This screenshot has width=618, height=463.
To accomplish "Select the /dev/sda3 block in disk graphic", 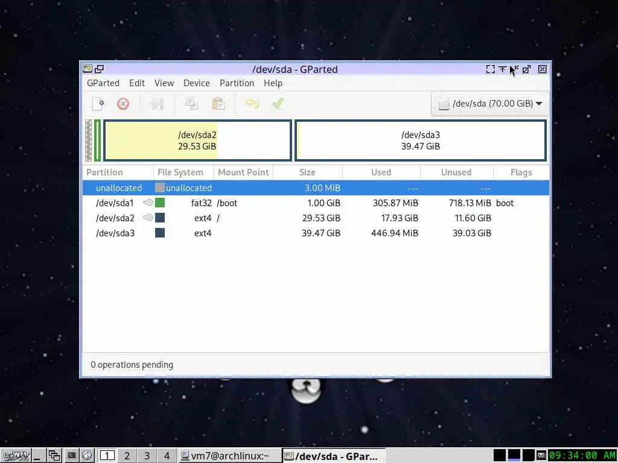I will coord(421,140).
